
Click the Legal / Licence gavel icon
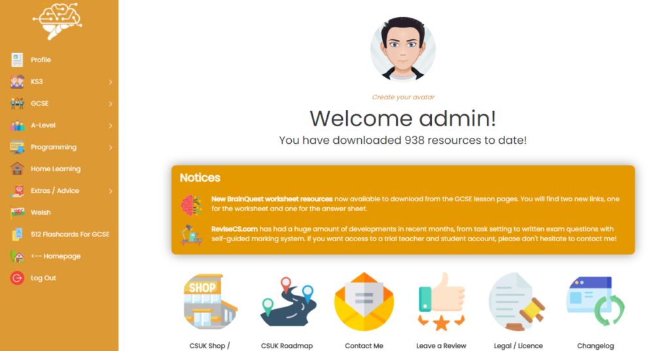[518, 301]
